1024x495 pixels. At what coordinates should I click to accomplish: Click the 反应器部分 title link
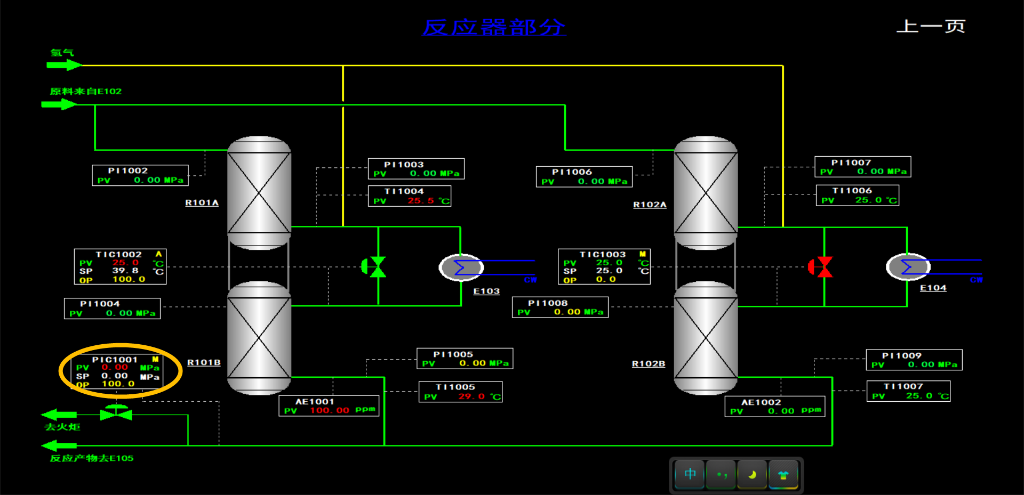click(x=494, y=27)
